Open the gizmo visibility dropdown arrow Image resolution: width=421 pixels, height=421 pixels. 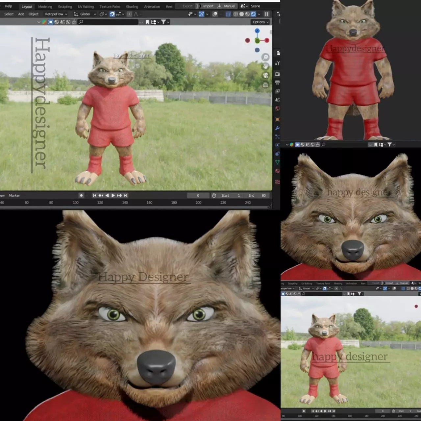207,14
